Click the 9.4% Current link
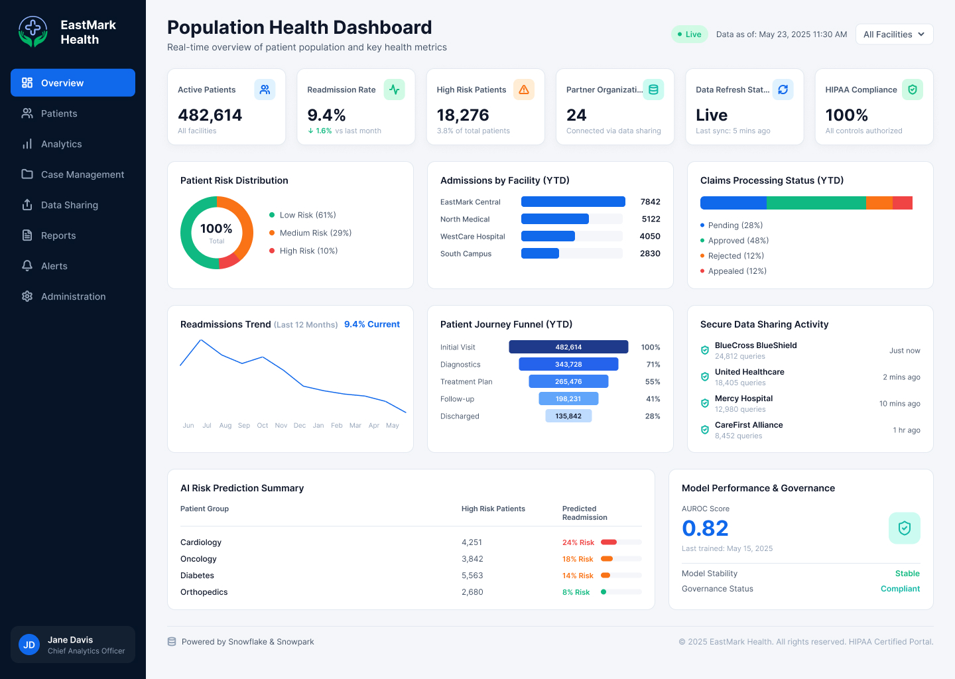This screenshot has width=955, height=679. pyautogui.click(x=372, y=324)
